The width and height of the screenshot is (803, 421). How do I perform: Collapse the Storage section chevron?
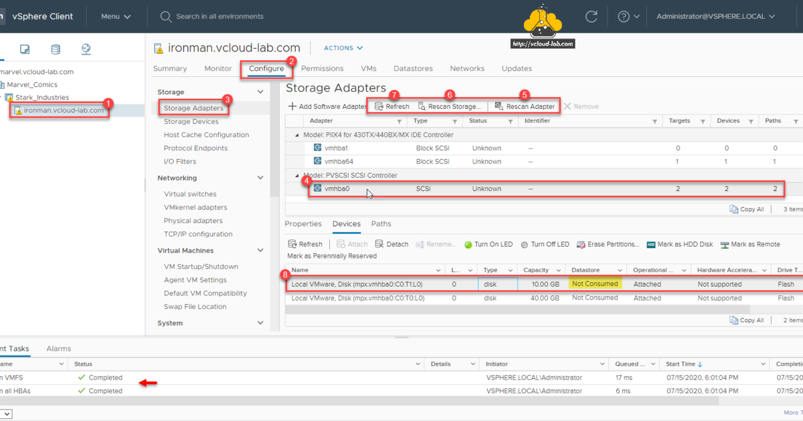[260, 92]
